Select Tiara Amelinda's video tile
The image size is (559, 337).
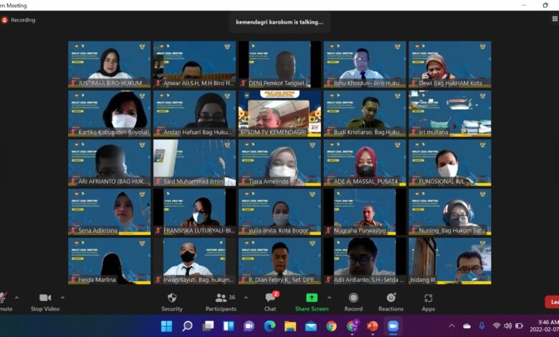[279, 162]
